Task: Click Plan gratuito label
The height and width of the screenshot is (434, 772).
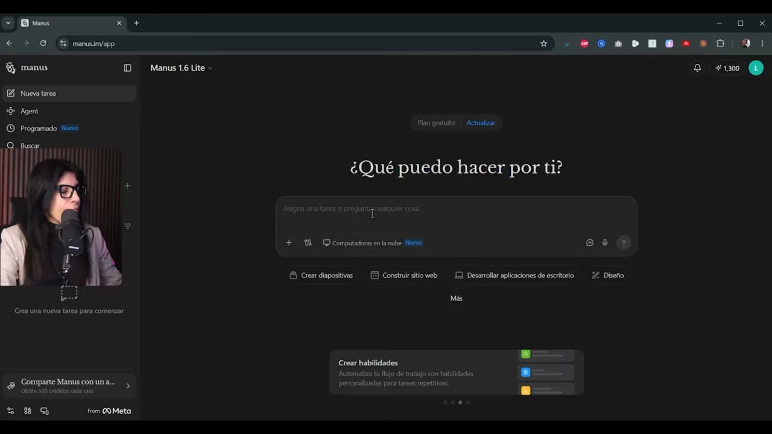Action: [x=436, y=123]
